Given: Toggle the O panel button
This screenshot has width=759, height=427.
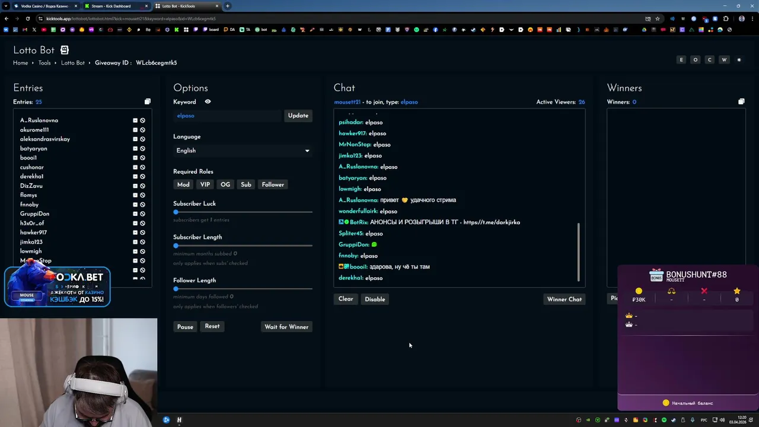Looking at the screenshot, I should [696, 60].
